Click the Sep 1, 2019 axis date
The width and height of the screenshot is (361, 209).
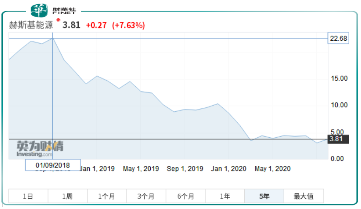coord(185,169)
